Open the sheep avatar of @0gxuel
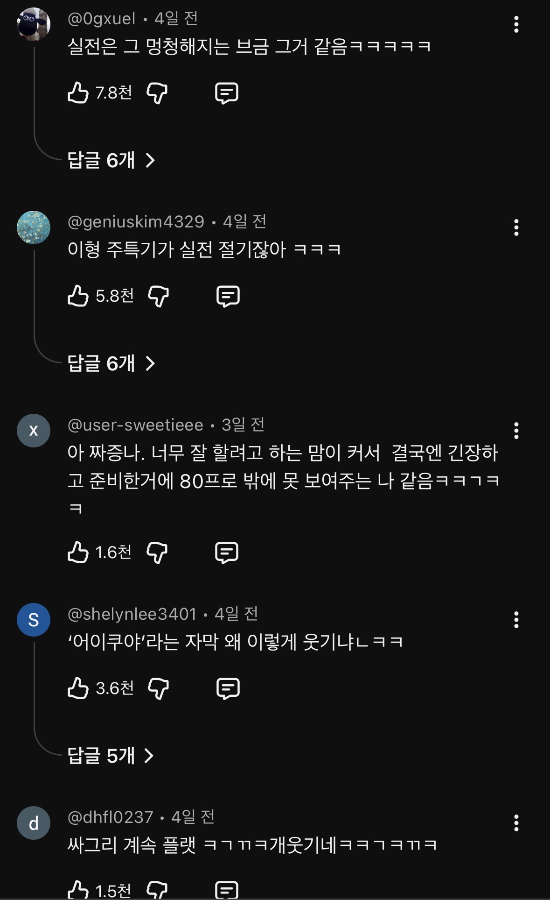The image size is (550, 900). (x=34, y=24)
